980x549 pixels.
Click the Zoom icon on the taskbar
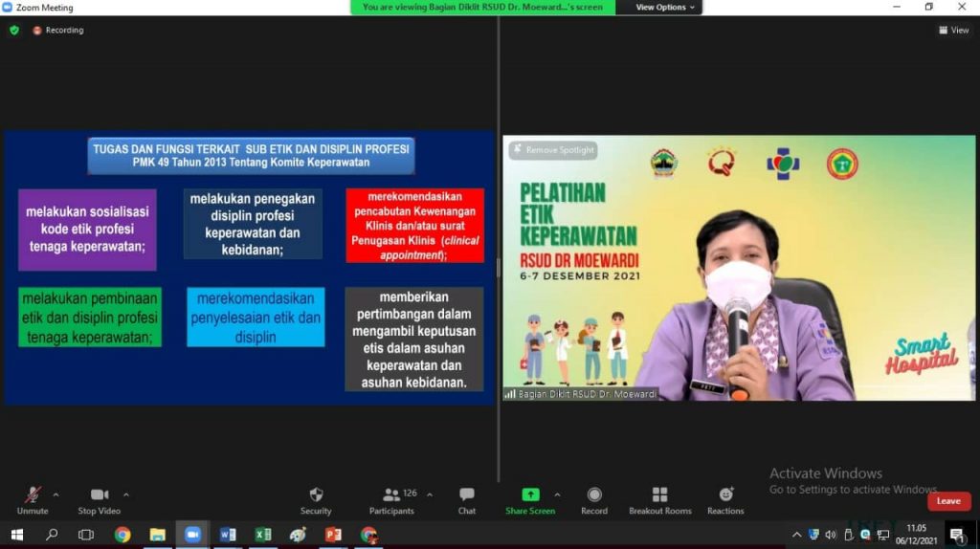(192, 535)
